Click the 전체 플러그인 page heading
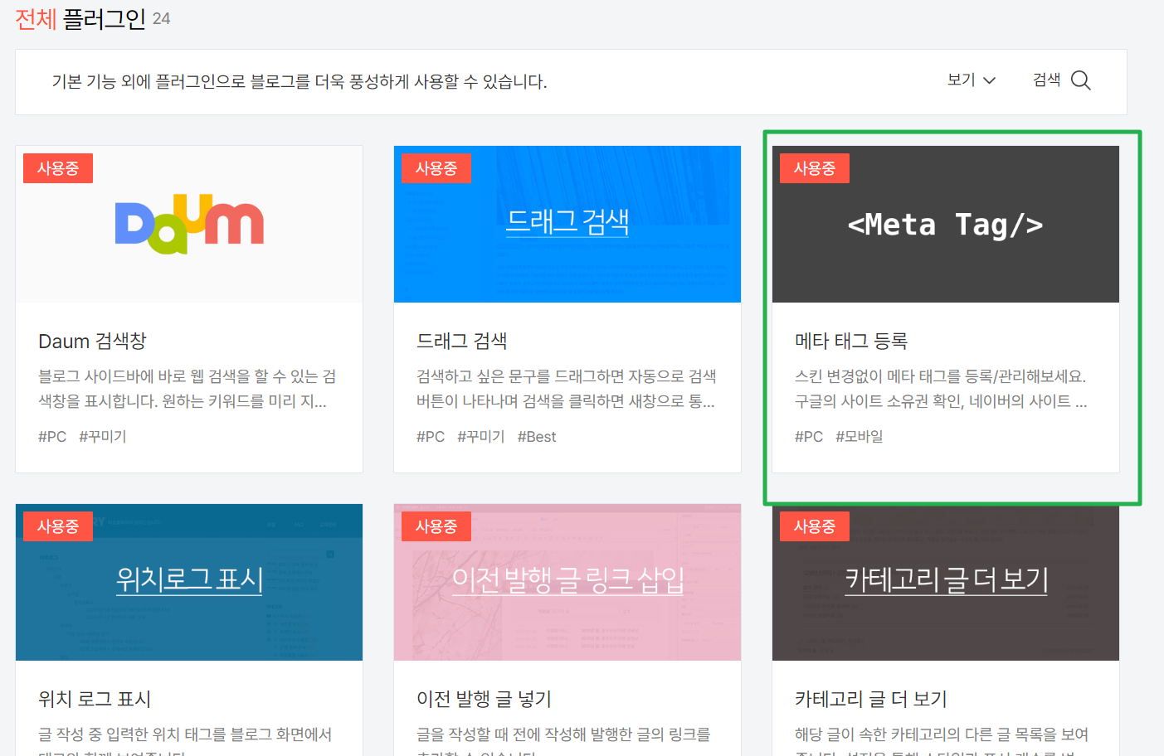The width and height of the screenshot is (1164, 756). click(80, 18)
